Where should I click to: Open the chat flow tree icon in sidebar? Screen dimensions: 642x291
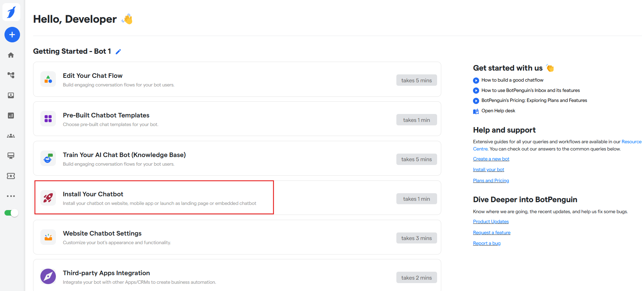11,75
